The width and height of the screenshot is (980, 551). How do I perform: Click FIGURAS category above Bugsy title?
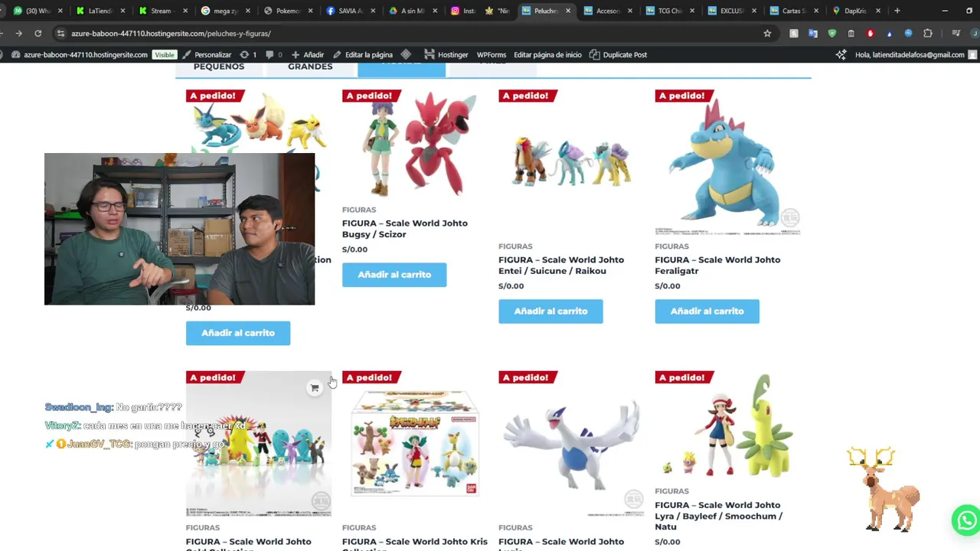click(x=359, y=210)
